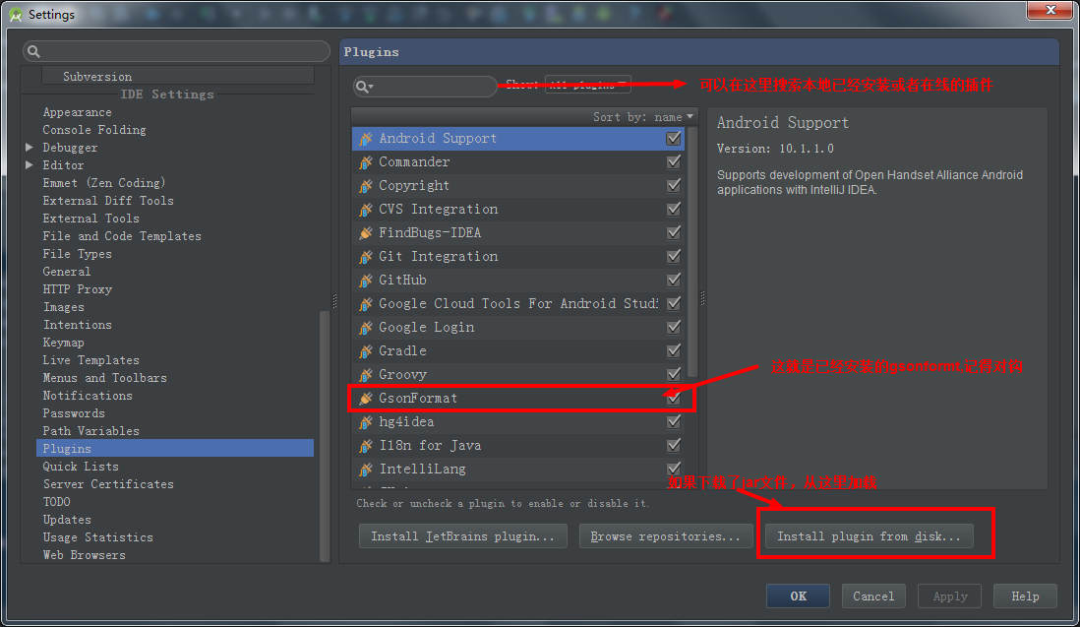Screen dimensions: 1080x627
Task: Click the plugin list vertical scrollbar
Action: (692, 252)
